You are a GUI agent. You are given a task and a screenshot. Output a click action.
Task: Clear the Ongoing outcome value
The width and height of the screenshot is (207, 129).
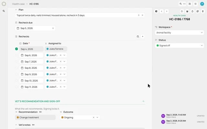tap(93, 117)
